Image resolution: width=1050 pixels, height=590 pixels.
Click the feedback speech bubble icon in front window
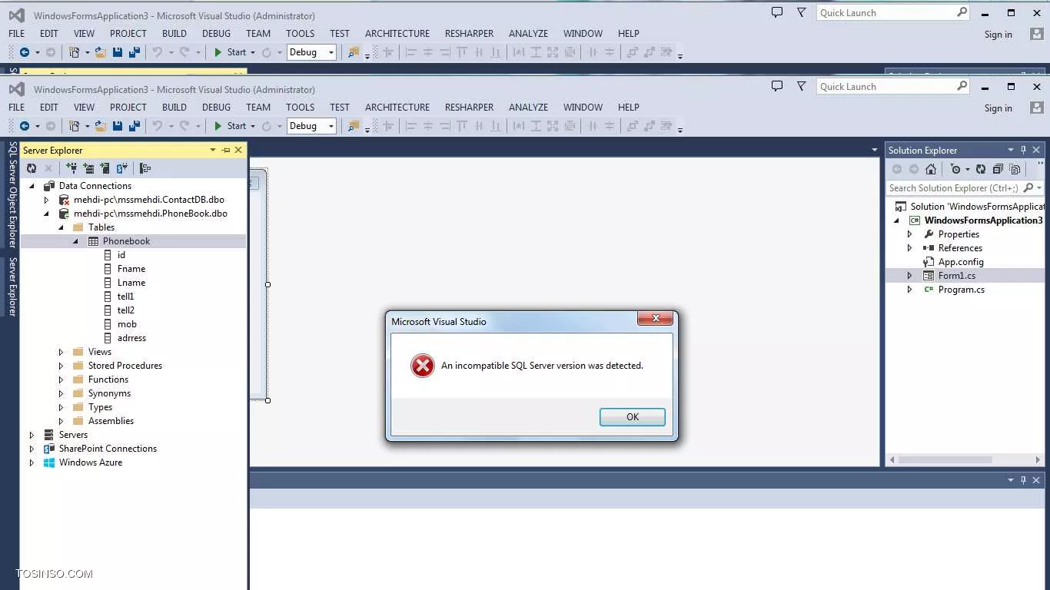tap(777, 86)
